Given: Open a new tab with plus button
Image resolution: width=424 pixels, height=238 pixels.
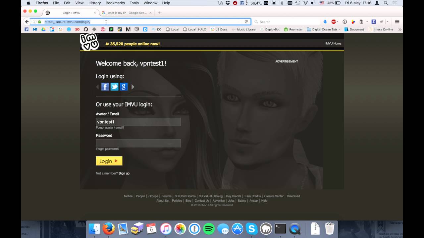Looking at the screenshot, I should point(159,13).
